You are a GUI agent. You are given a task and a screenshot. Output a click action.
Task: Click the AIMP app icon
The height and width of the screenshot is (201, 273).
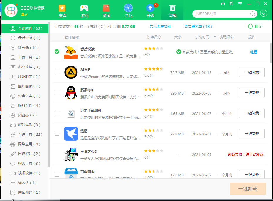71,72
